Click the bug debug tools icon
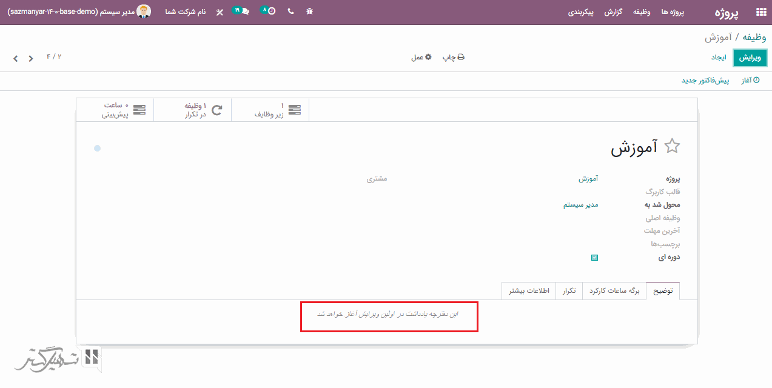Screen dimensions: 772x388 click(x=310, y=12)
